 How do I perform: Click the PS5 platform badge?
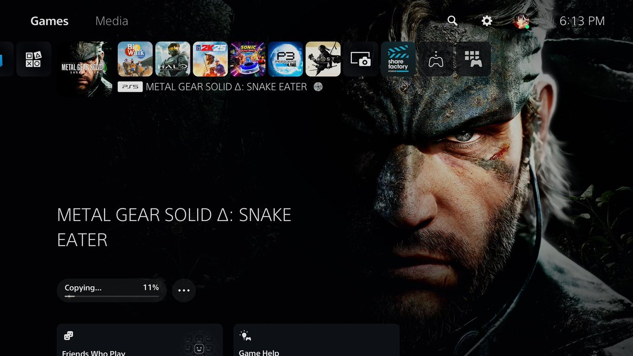pyautogui.click(x=130, y=87)
